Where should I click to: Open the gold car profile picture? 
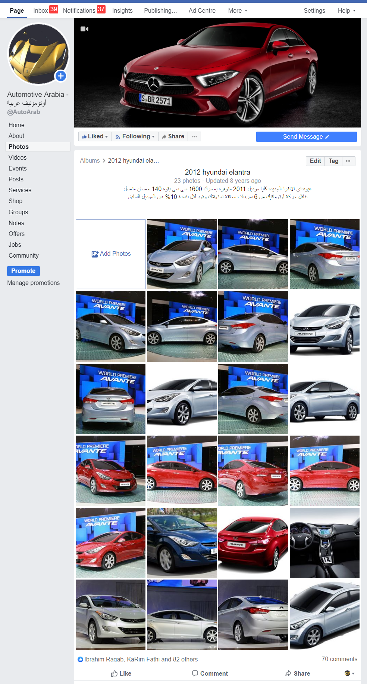tap(38, 54)
